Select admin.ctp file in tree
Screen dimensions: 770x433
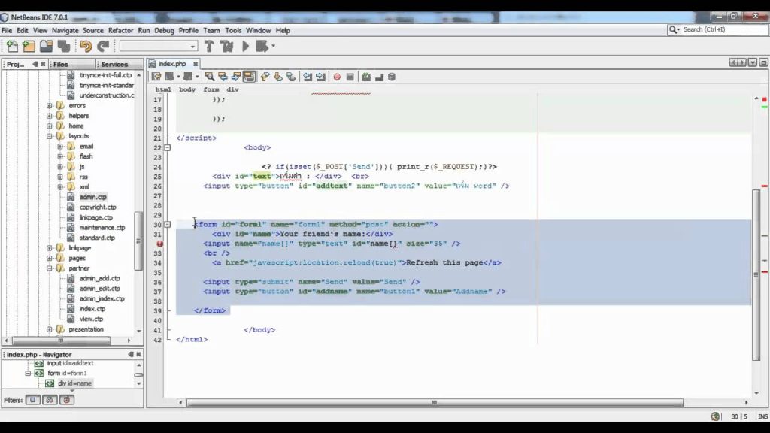click(92, 197)
